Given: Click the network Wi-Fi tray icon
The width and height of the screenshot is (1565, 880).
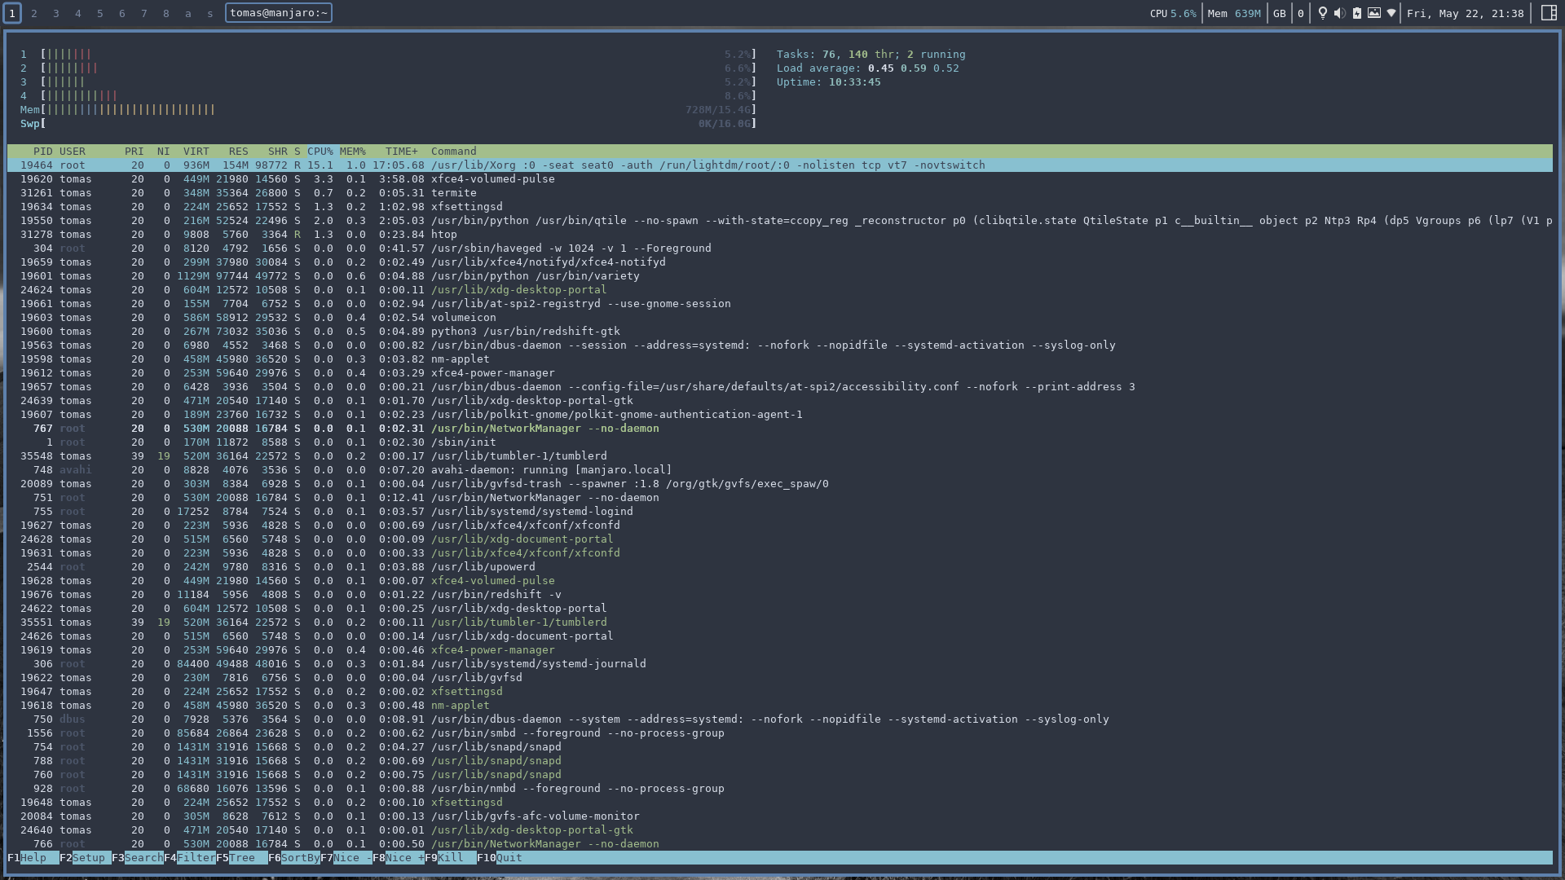Looking at the screenshot, I should coord(1391,13).
